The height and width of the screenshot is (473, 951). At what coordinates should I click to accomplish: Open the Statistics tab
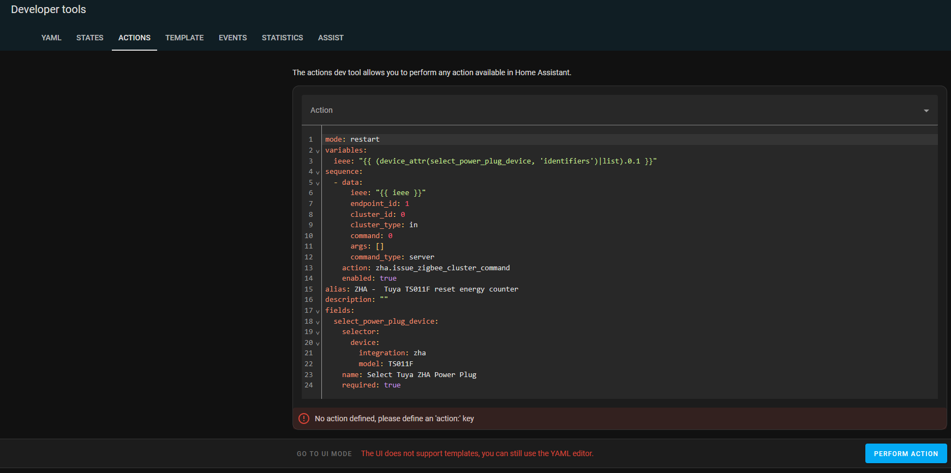282,38
